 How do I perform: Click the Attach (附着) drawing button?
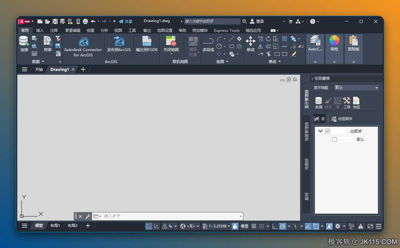click(48, 44)
